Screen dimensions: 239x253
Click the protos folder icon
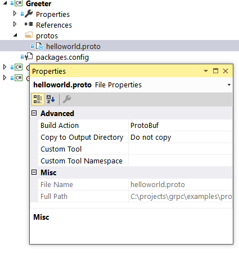(x=29, y=35)
